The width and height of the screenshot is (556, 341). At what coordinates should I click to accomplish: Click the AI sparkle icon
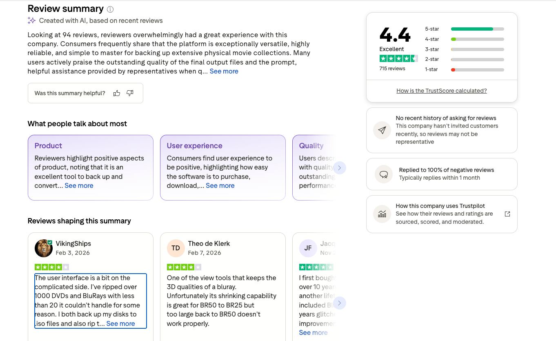[31, 20]
